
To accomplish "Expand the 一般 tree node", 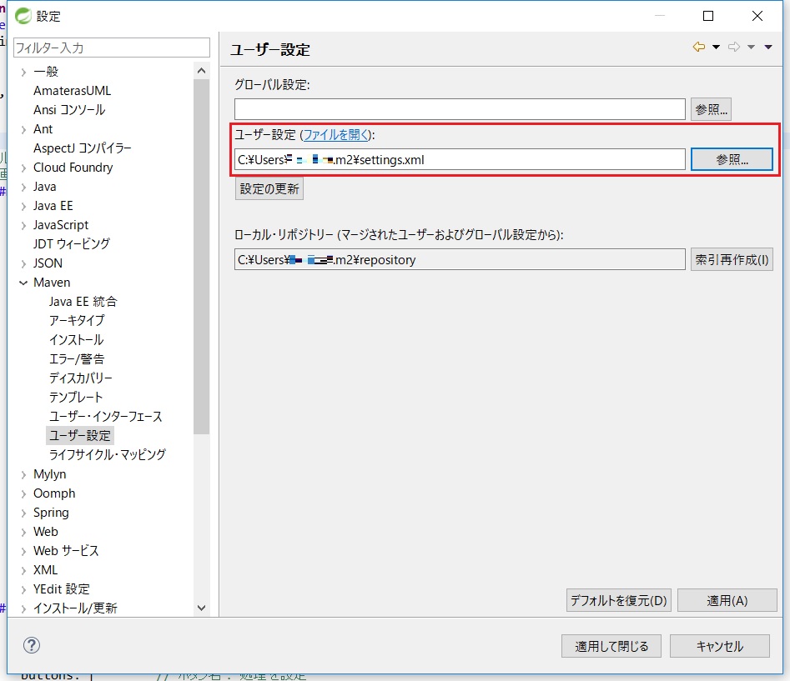I will 23,73.
